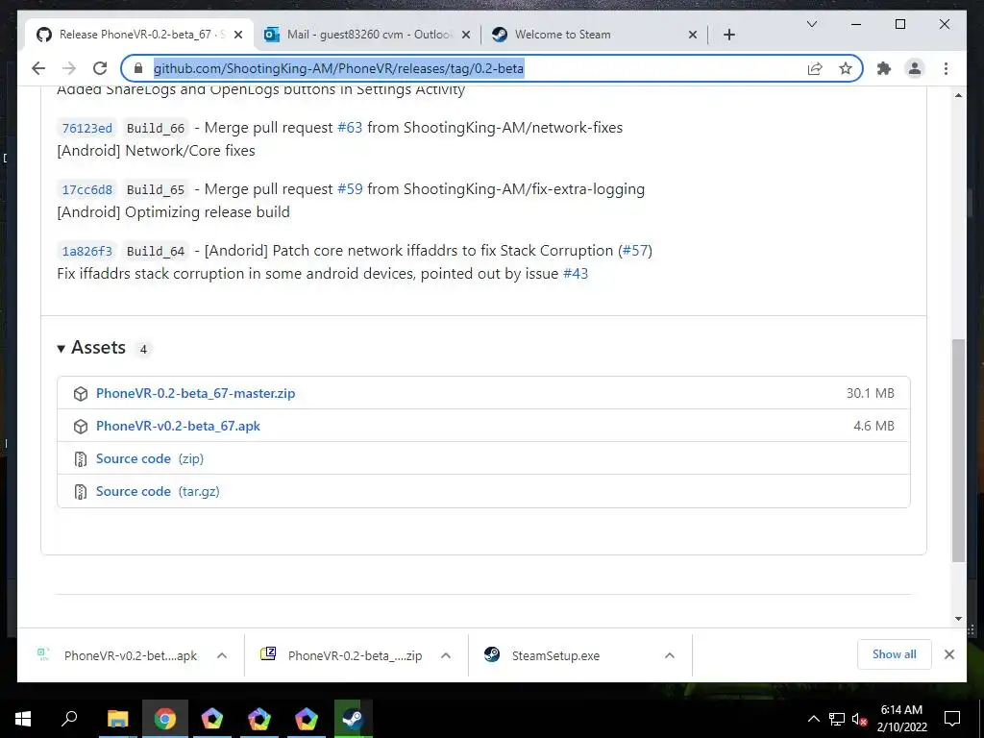Screen dimensions: 984x738
Task: View site info via padlock icon
Action: coord(138,68)
